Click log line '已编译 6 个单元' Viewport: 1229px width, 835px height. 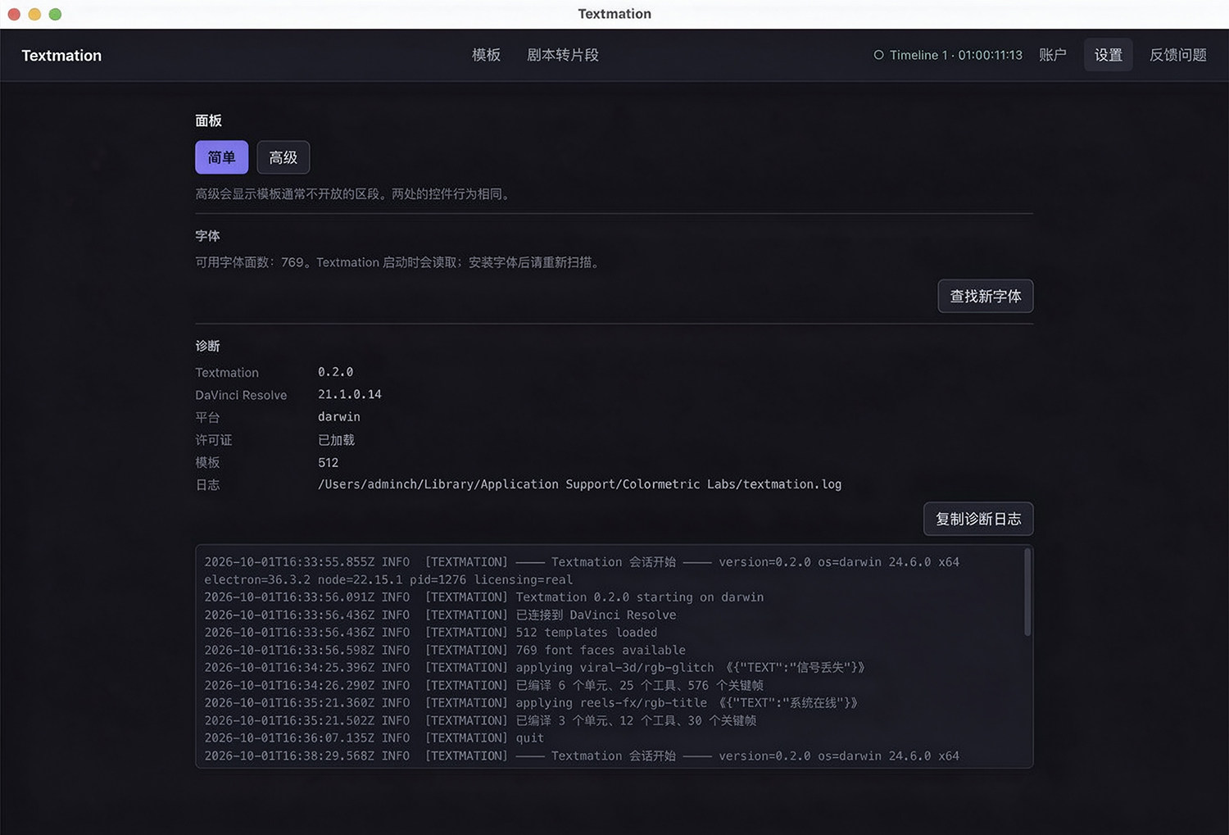(484, 685)
